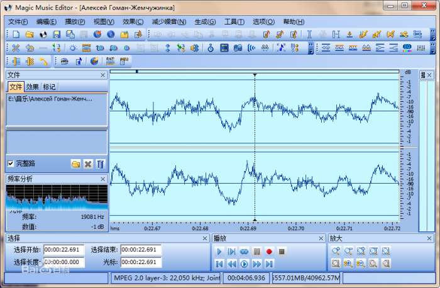Select the scissors Cut tool
The height and width of the screenshot is (288, 440).
point(16,48)
